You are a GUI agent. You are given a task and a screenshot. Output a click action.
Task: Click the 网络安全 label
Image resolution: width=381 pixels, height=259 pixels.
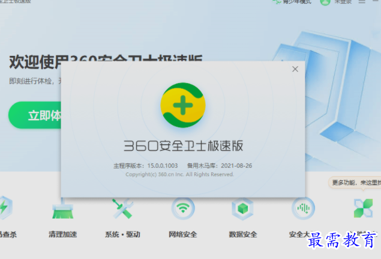[x=183, y=234]
